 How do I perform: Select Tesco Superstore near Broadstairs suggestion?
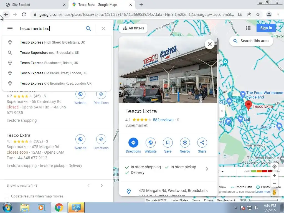point(57,52)
